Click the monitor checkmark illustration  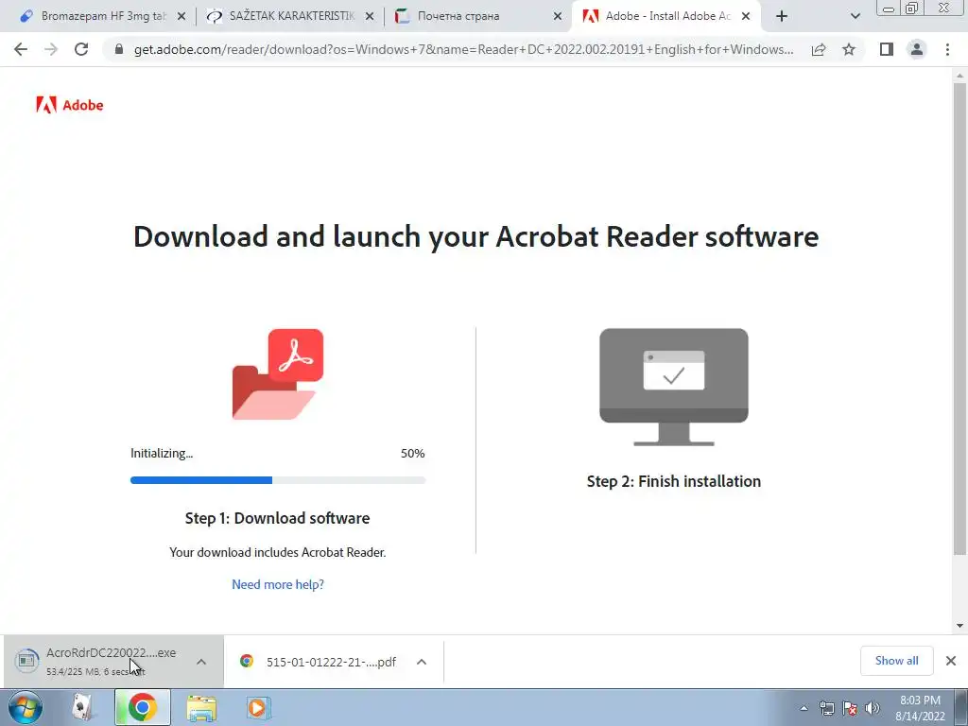click(673, 387)
